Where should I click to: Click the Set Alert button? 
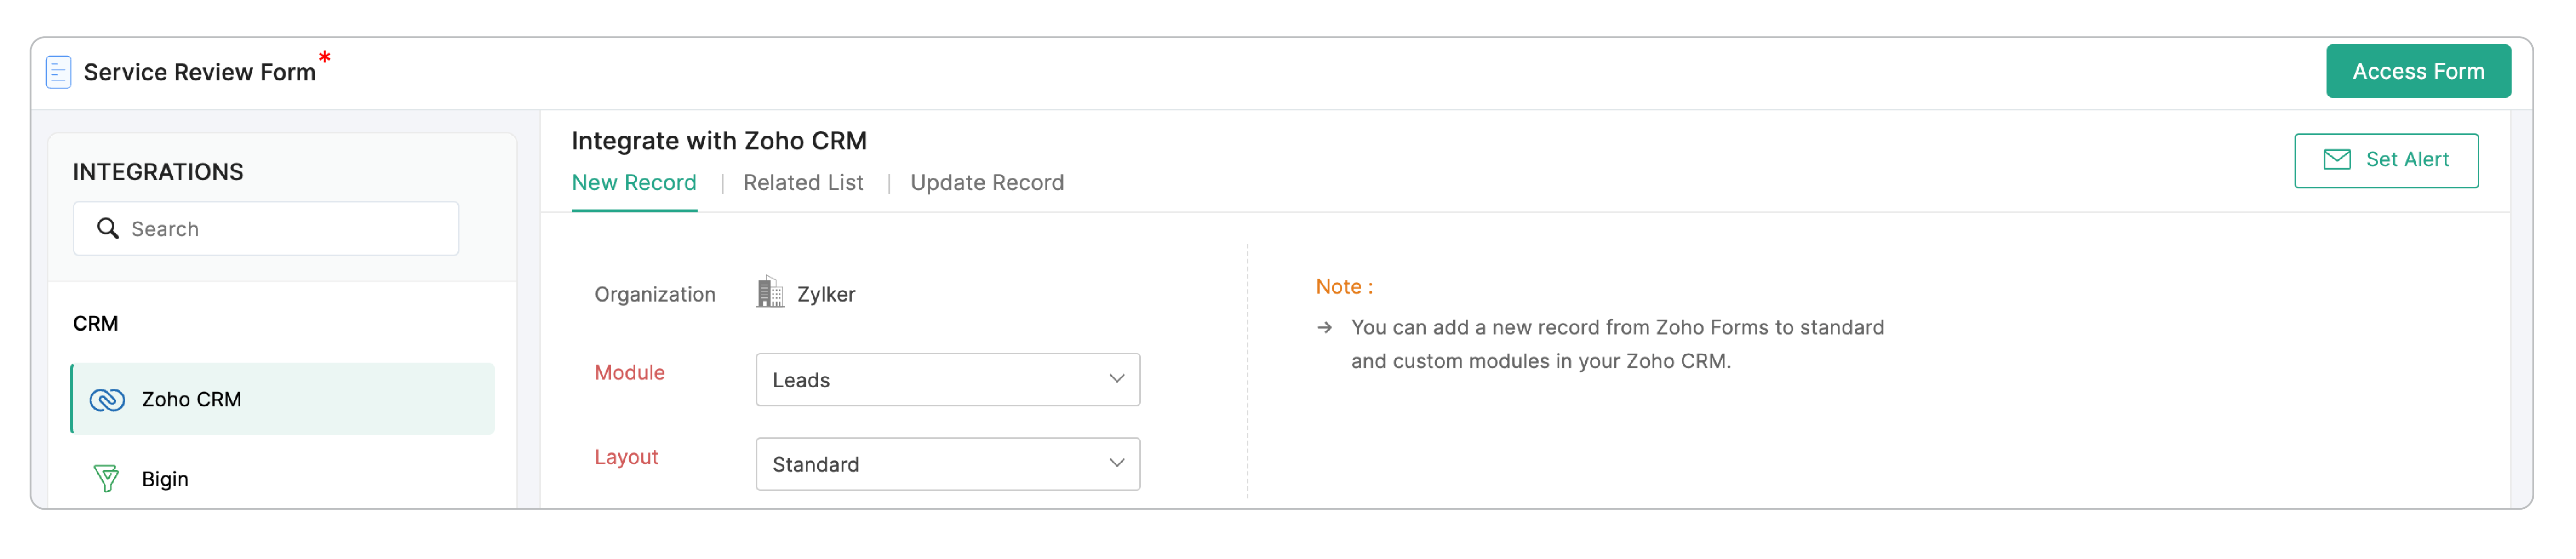click(x=2386, y=160)
